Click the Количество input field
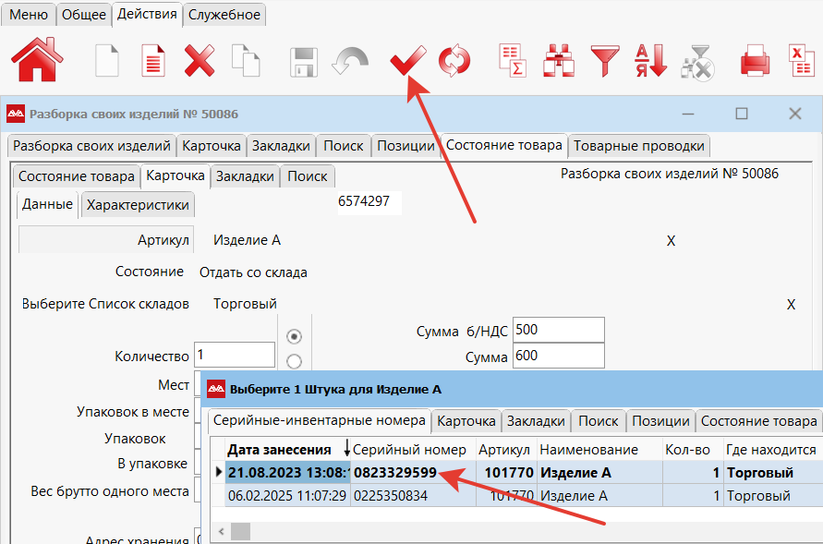The width and height of the screenshot is (823, 544). click(235, 355)
